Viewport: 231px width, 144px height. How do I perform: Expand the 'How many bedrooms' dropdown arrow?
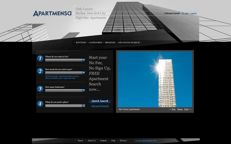pyautogui.click(x=84, y=90)
